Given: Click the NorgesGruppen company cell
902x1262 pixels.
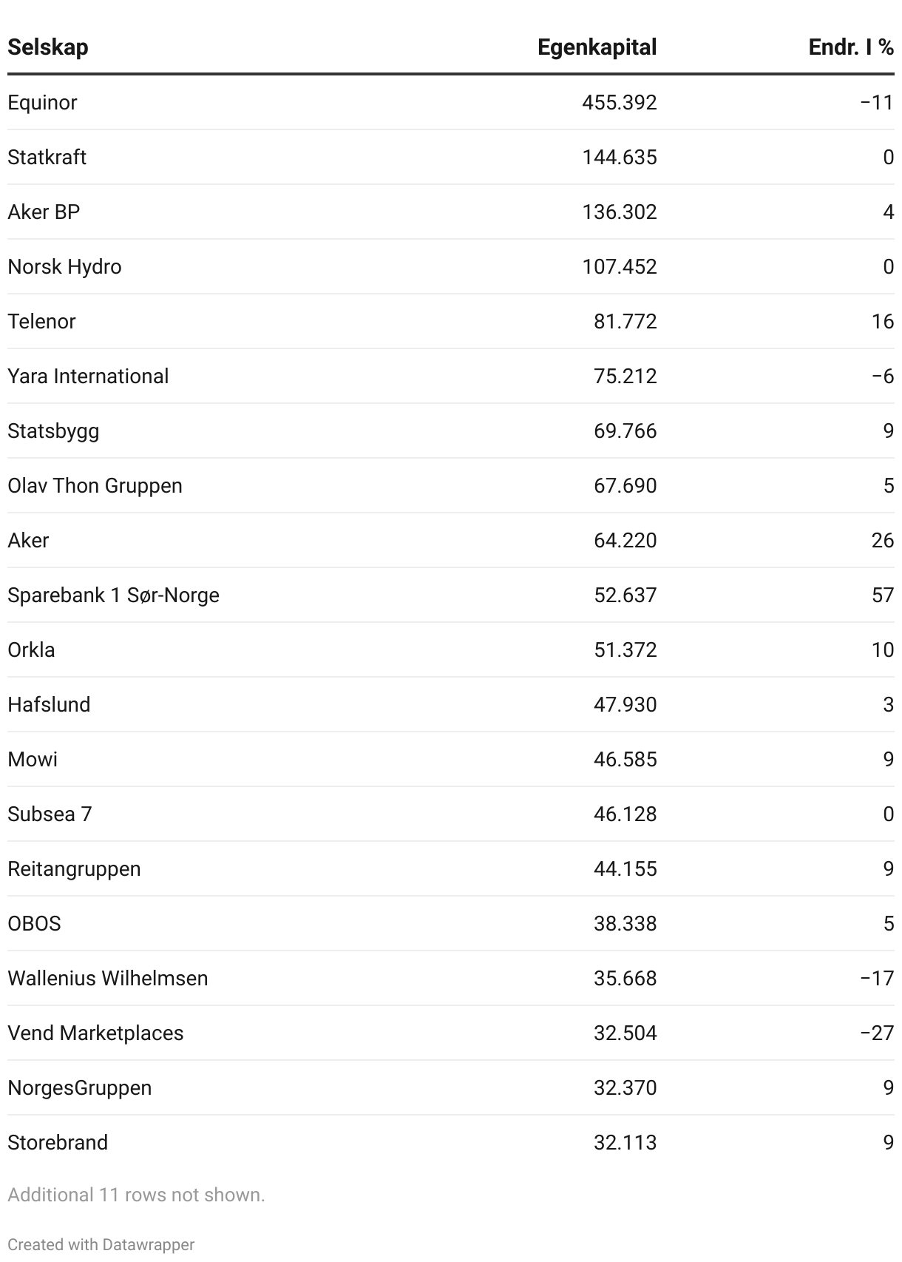Looking at the screenshot, I should (x=79, y=1087).
